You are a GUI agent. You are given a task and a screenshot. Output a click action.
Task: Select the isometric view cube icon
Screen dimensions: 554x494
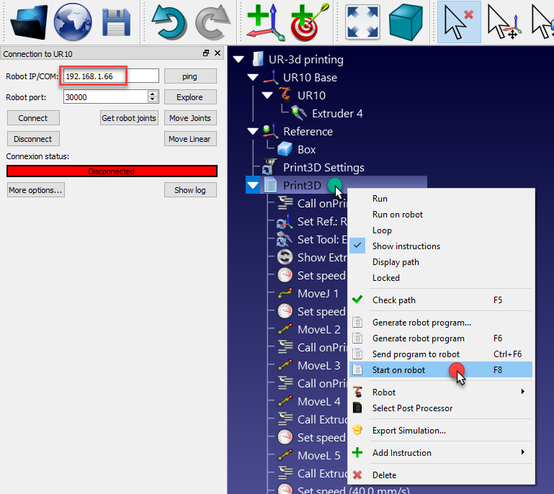pos(406,22)
